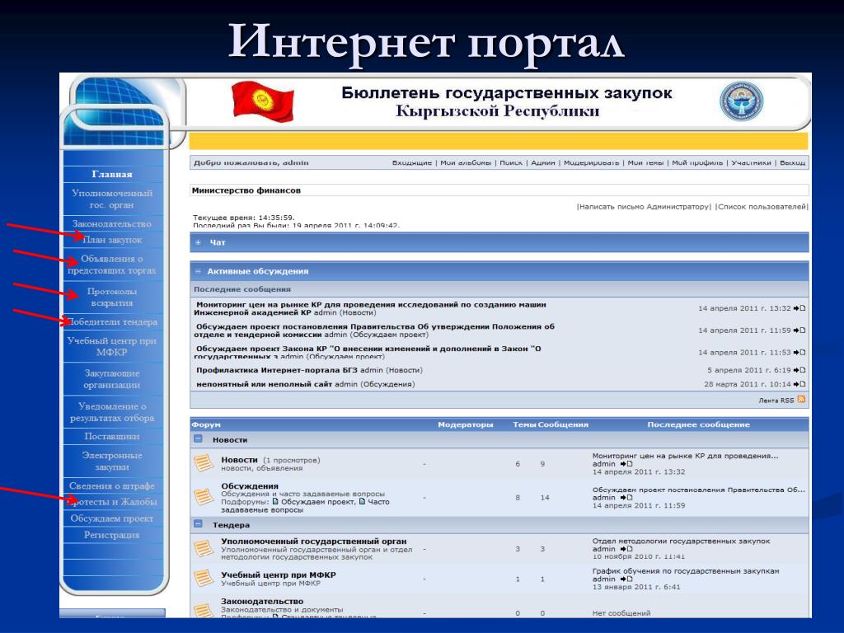
Task: Open Регистрация sidebar item
Action: [112, 535]
